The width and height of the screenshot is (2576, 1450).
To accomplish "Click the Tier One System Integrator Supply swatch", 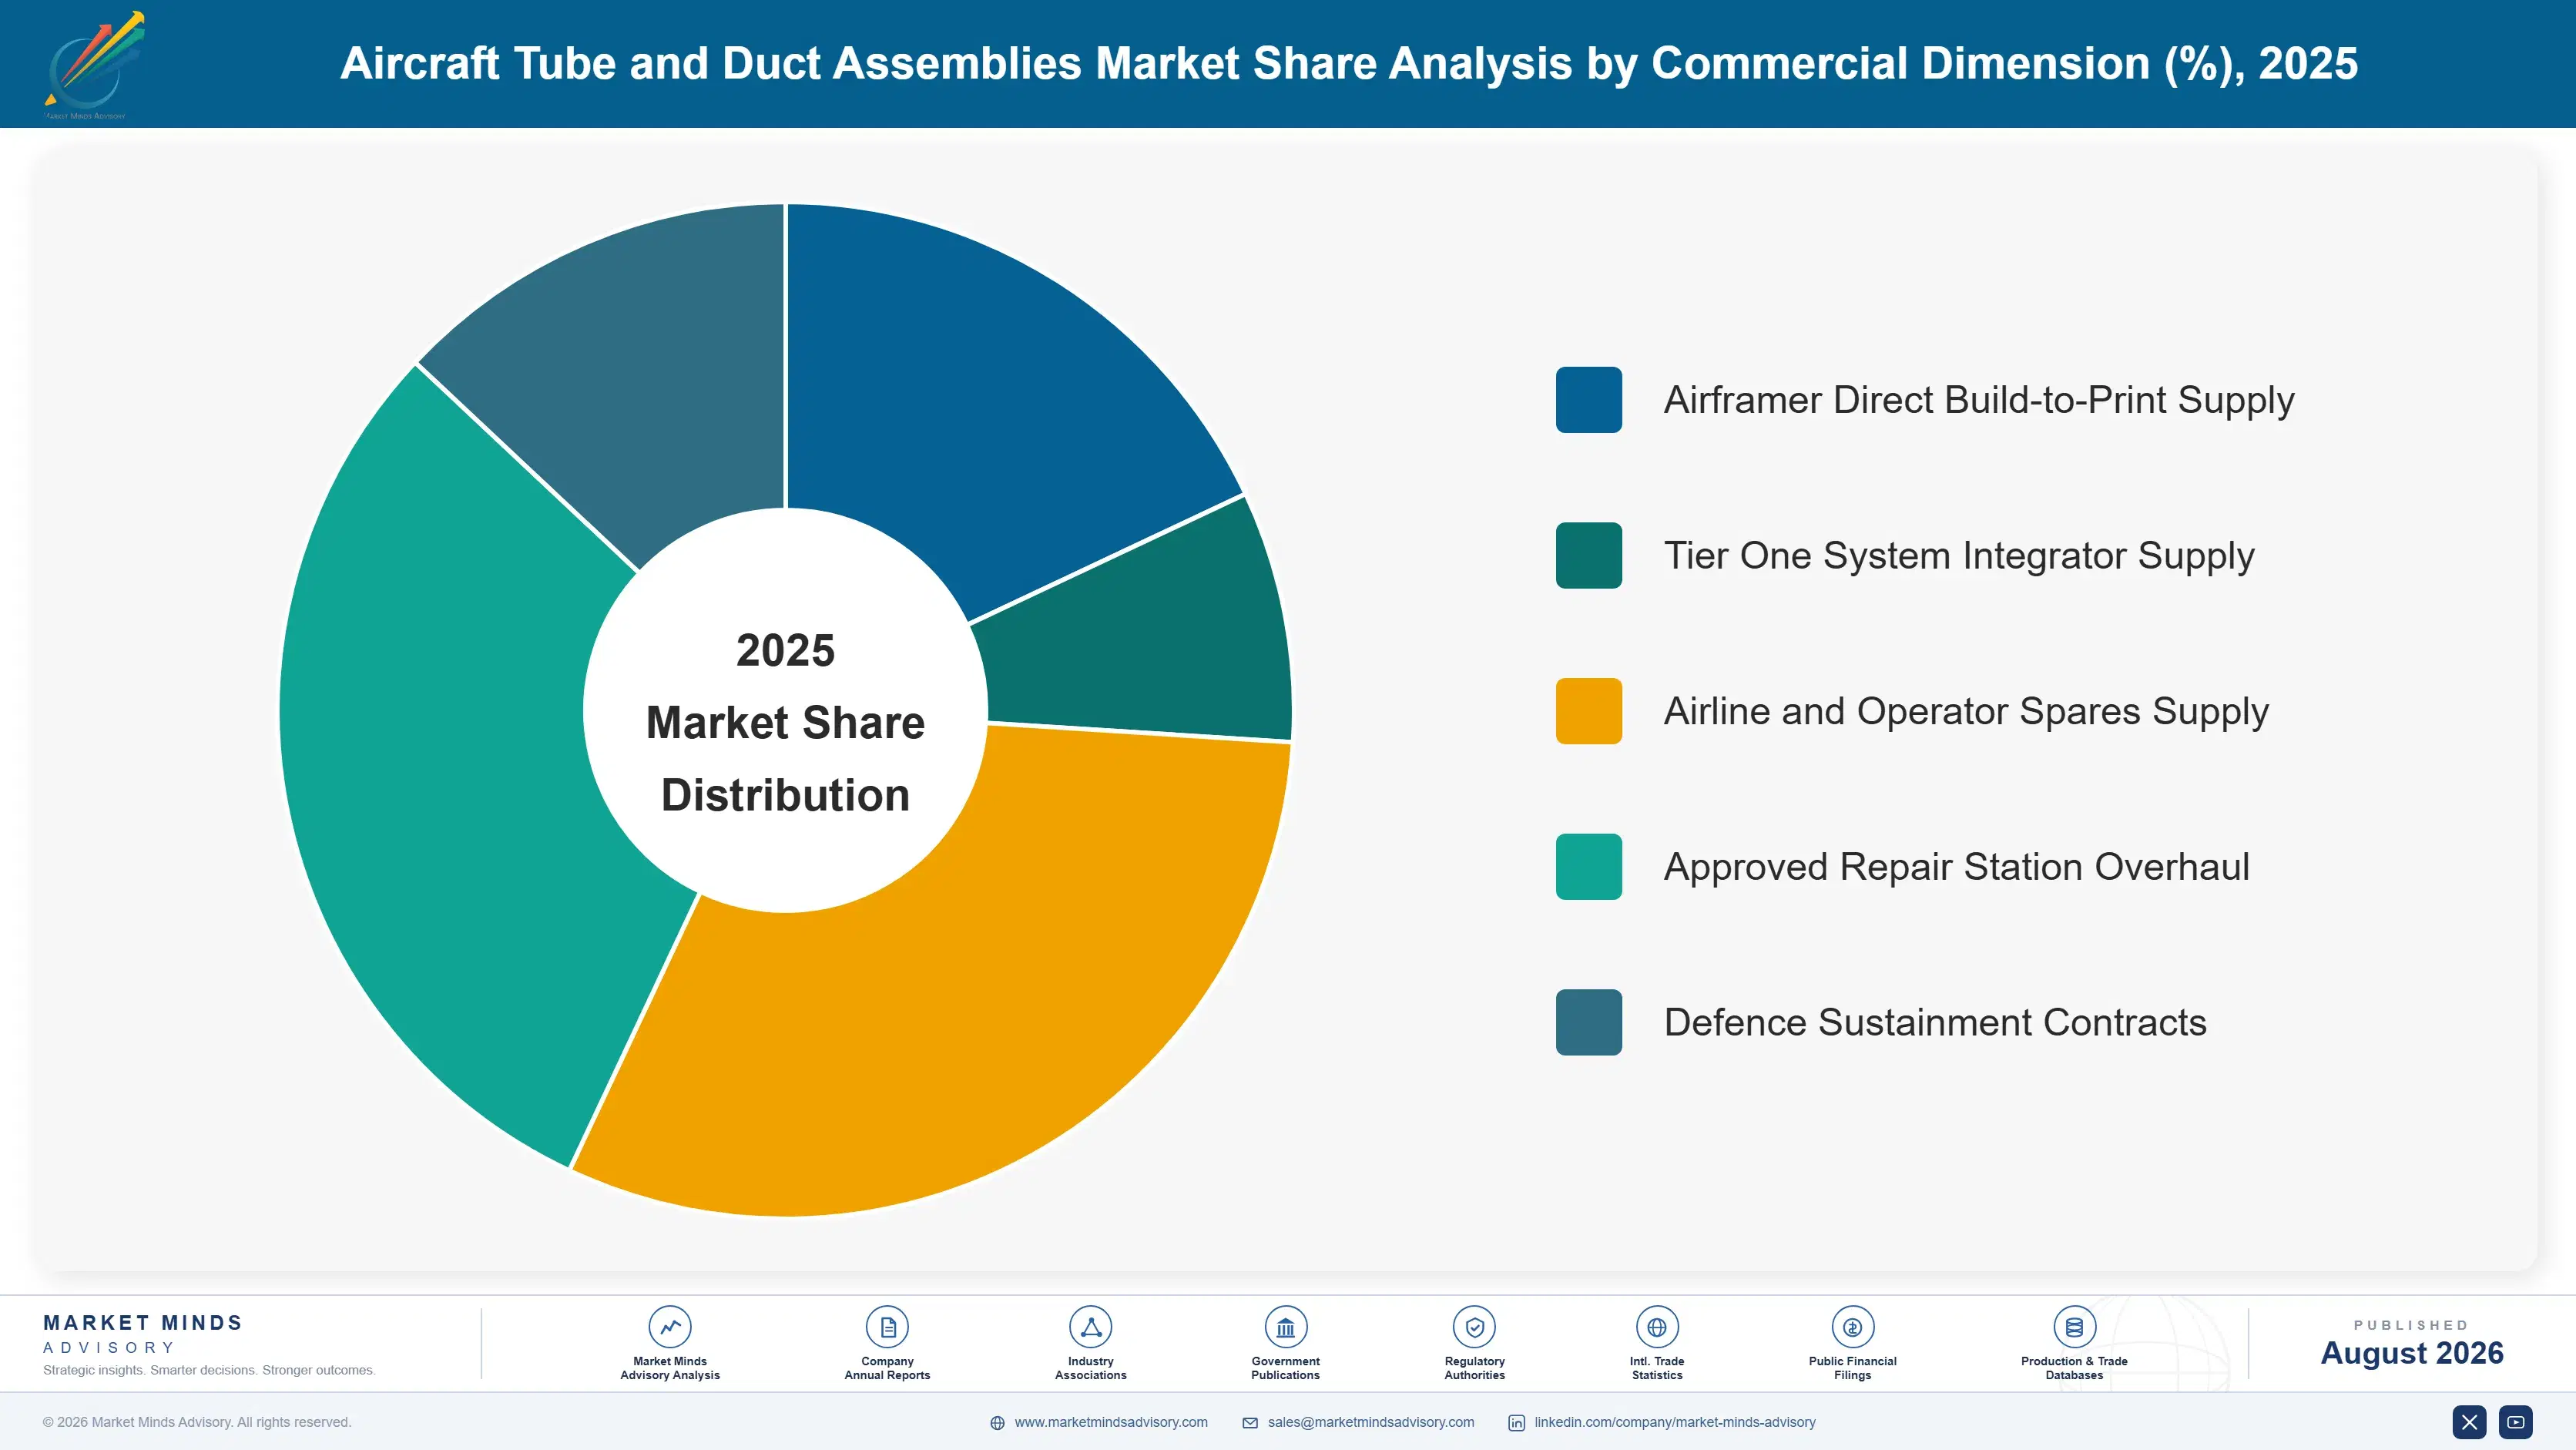I will click(x=1589, y=555).
